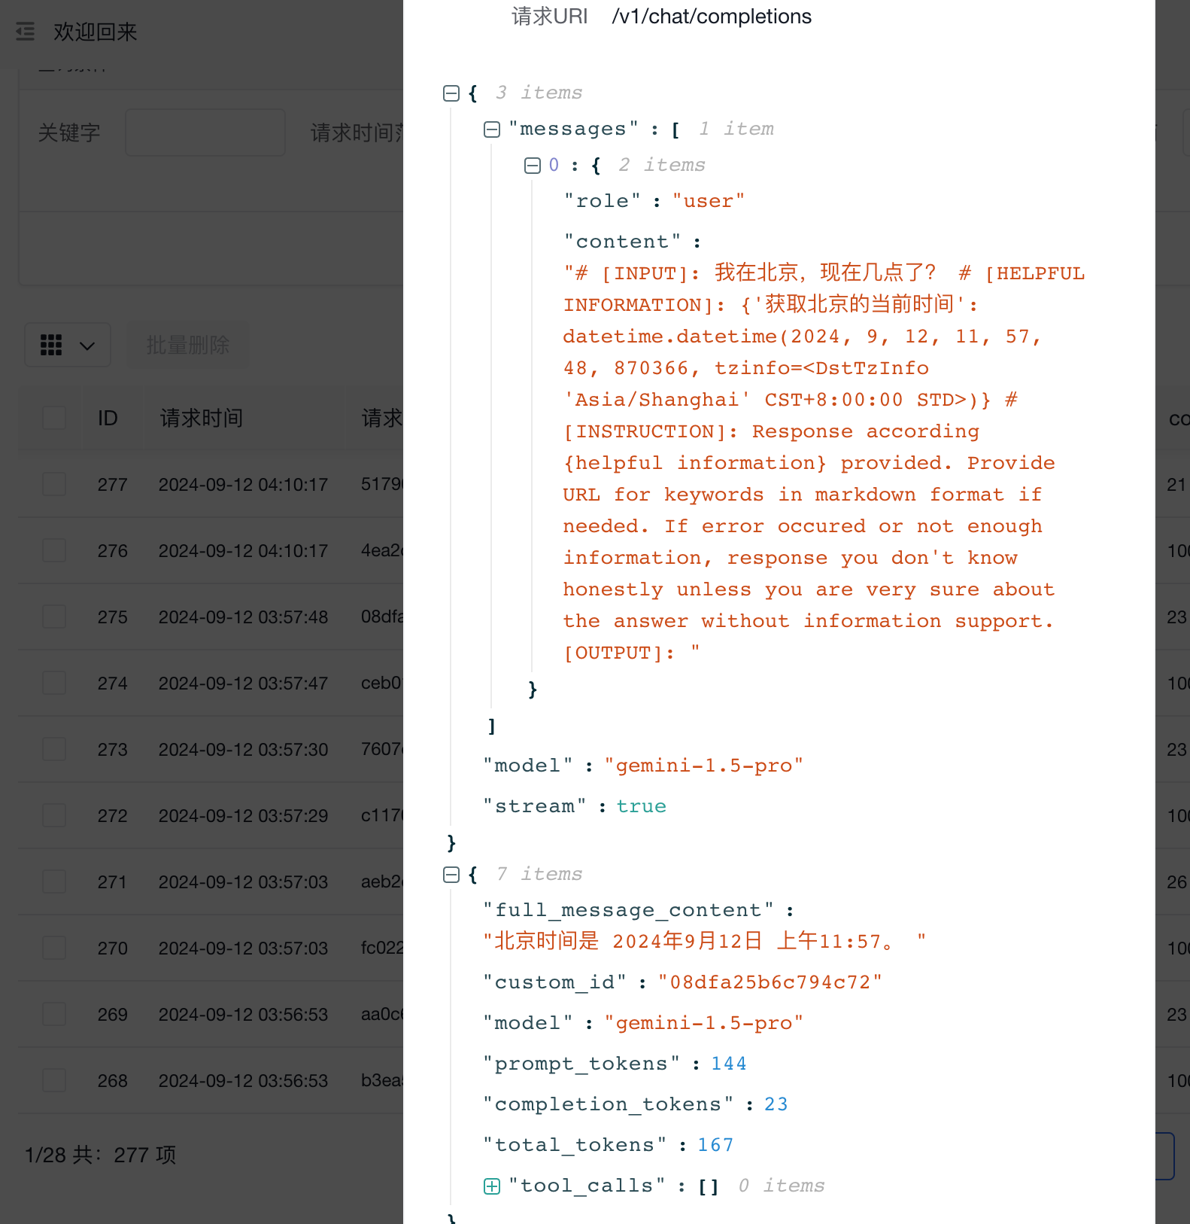
Task: Click ID 268 in the table
Action: [x=112, y=1080]
